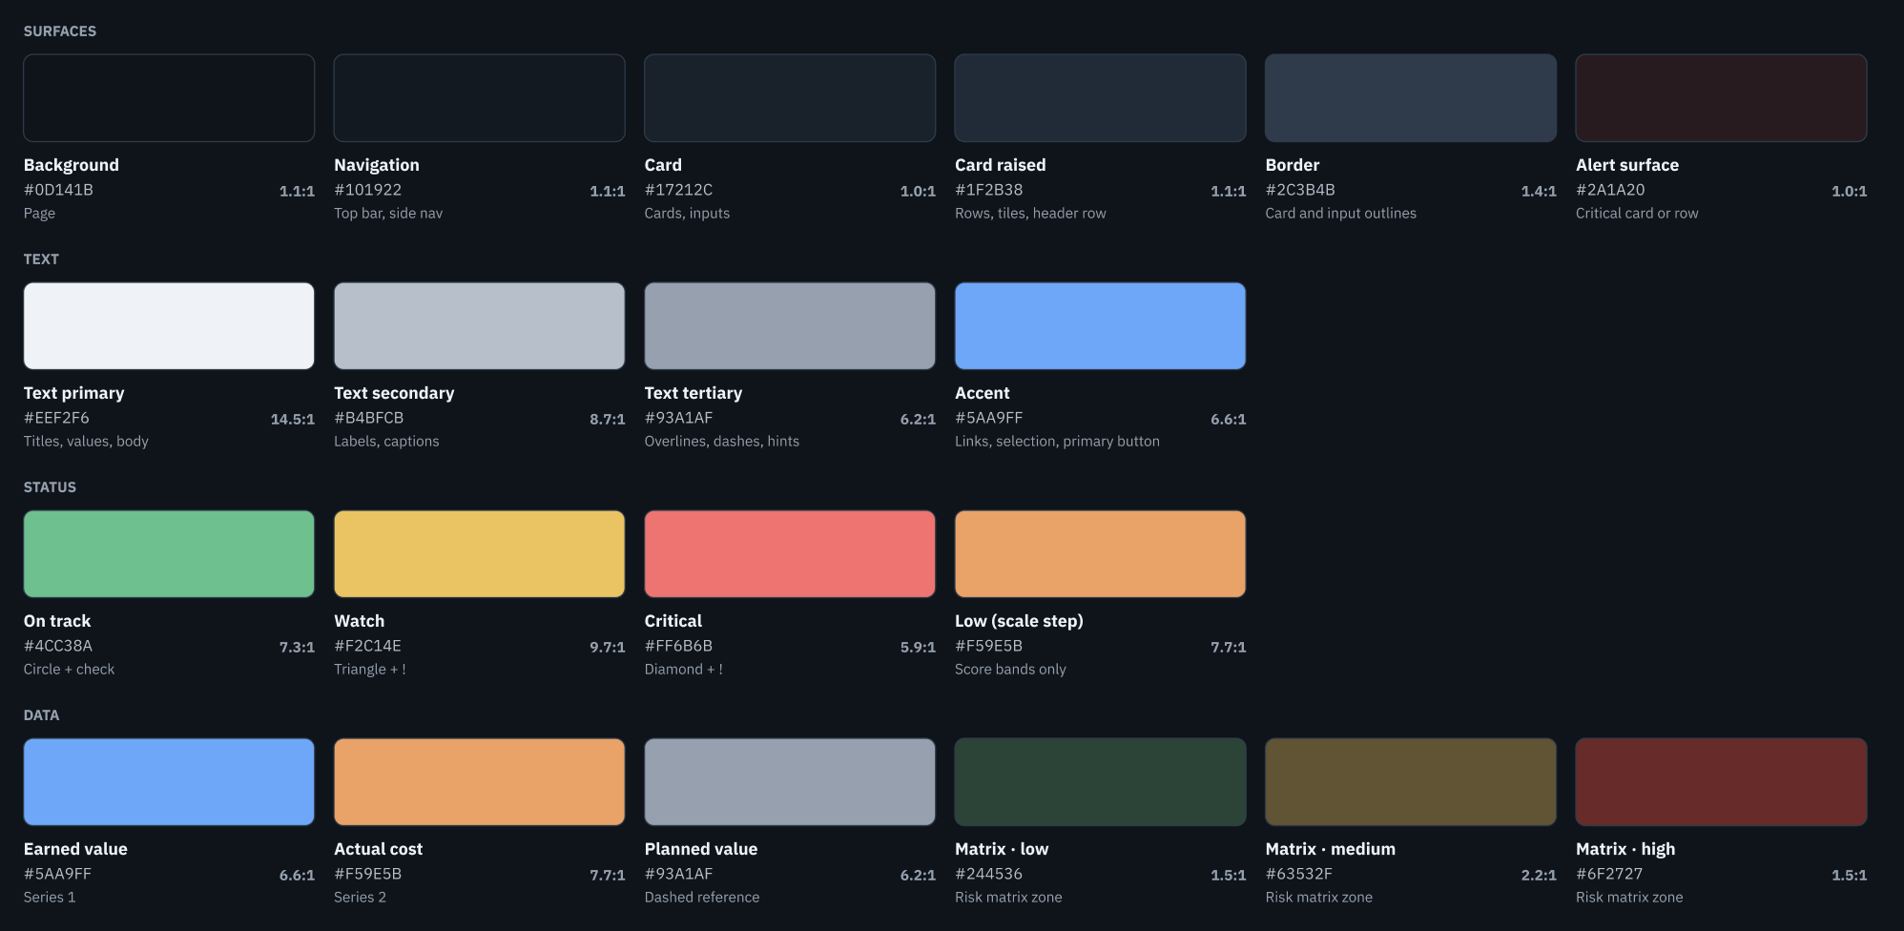Click hex code #2A1A20
This screenshot has height=931, width=1904.
[x=1610, y=190]
